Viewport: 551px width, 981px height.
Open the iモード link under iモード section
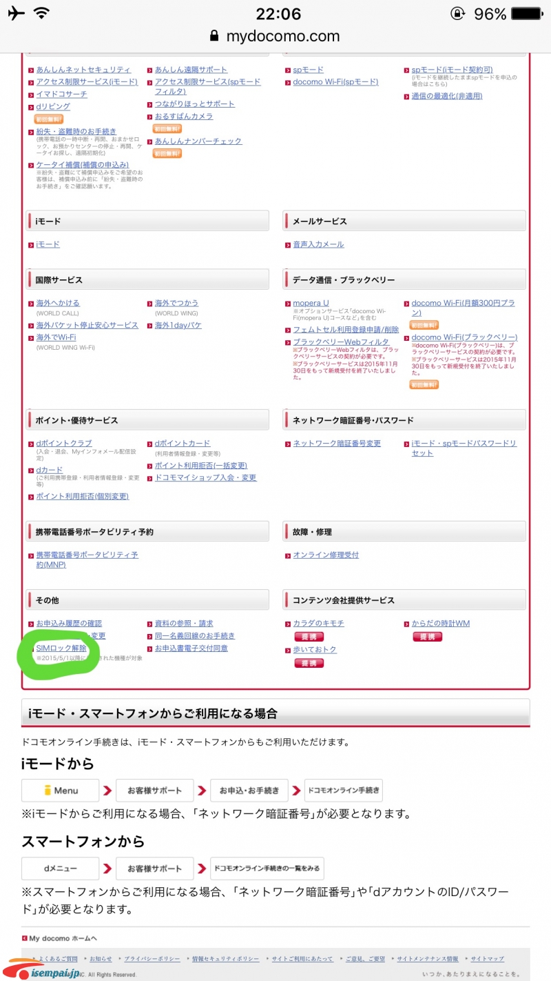[48, 244]
